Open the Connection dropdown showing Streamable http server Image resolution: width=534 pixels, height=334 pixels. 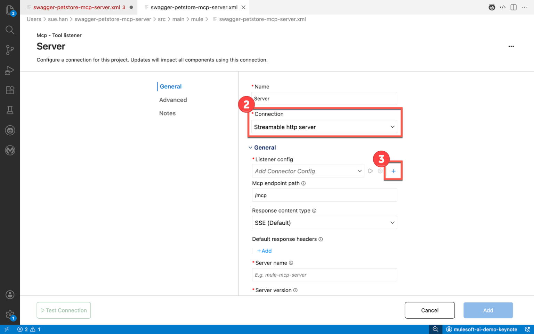point(324,127)
